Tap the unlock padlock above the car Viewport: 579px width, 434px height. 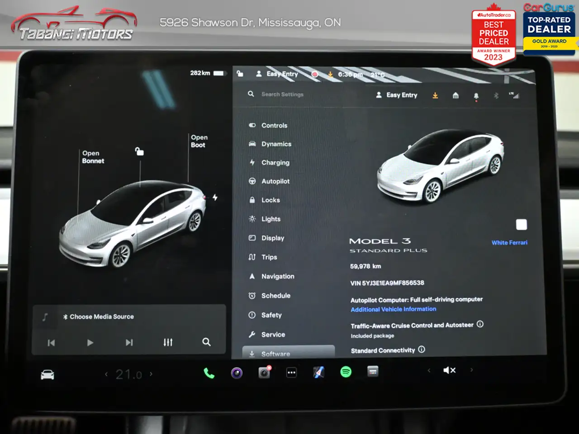pos(140,151)
